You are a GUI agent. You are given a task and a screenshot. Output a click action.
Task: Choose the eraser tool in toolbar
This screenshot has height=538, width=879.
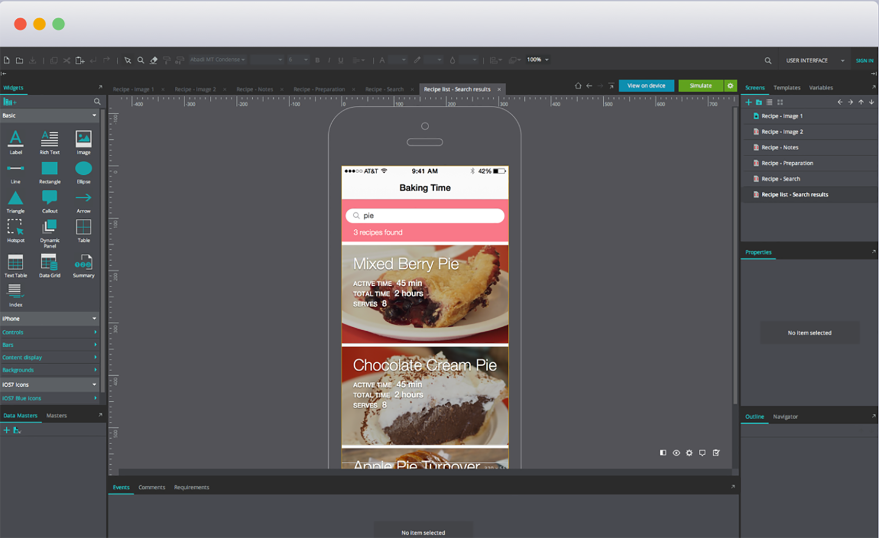coord(154,60)
